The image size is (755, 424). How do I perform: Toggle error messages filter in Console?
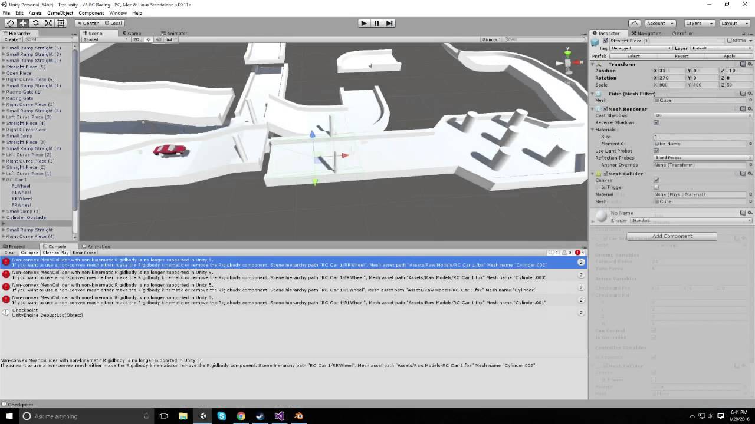click(x=579, y=253)
